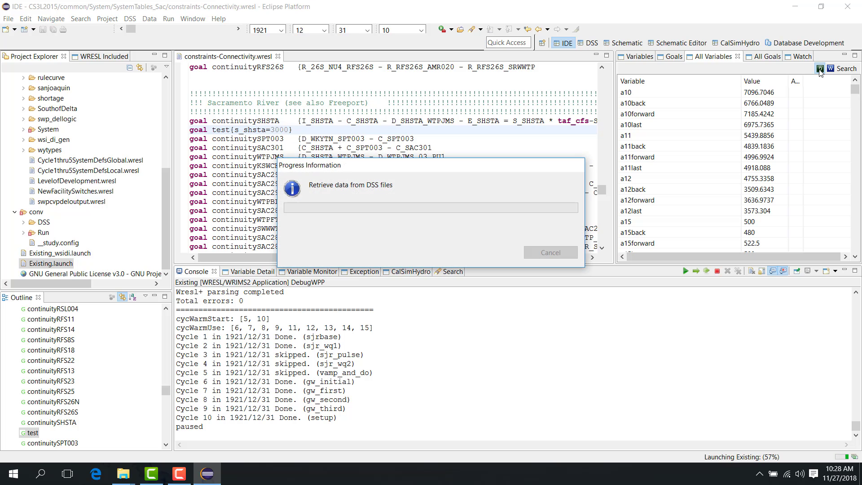Open File Explorer from the taskbar
Image resolution: width=862 pixels, height=485 pixels.
tap(123, 474)
